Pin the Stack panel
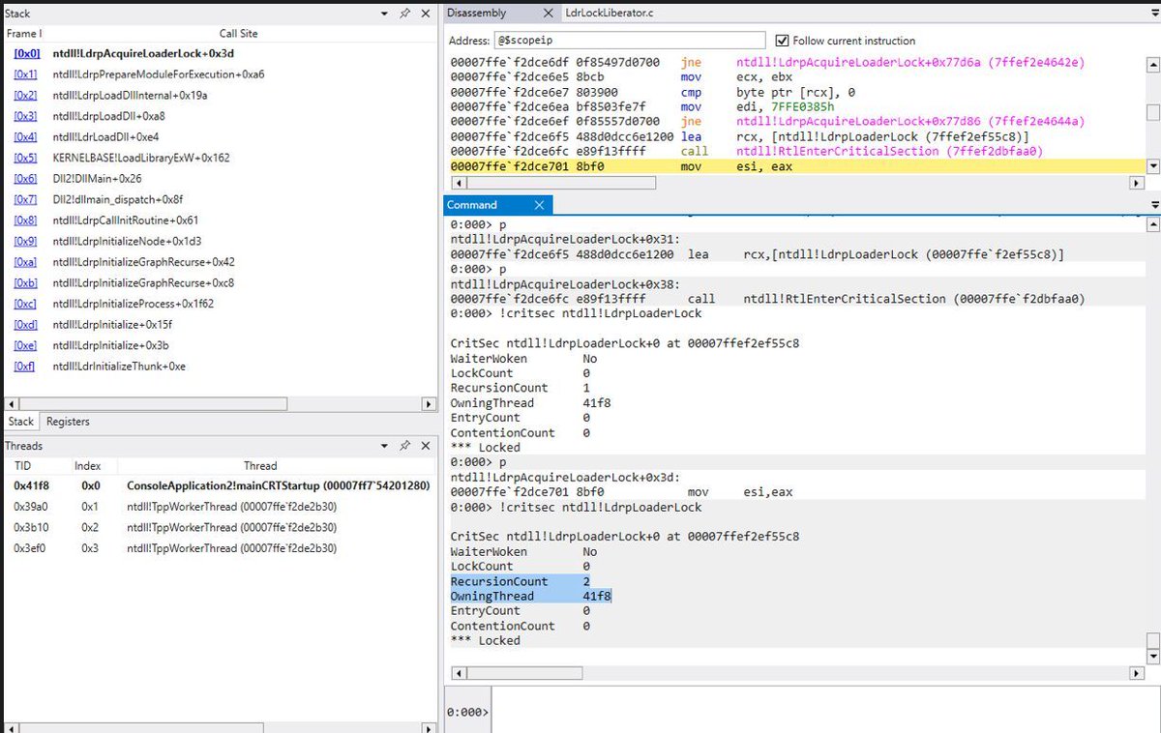Viewport: 1161px width, 733px height. click(404, 13)
